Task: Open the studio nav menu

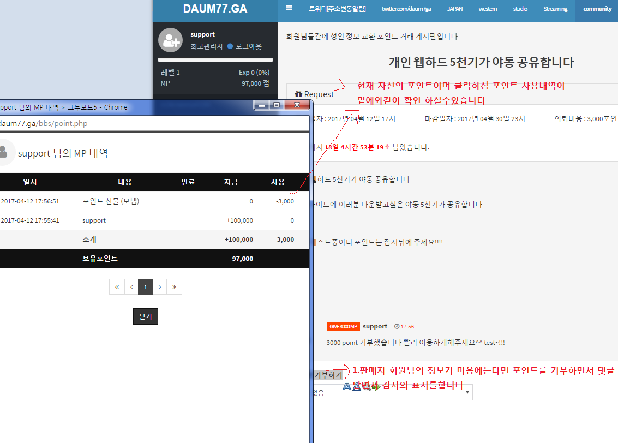Action: 520,9
